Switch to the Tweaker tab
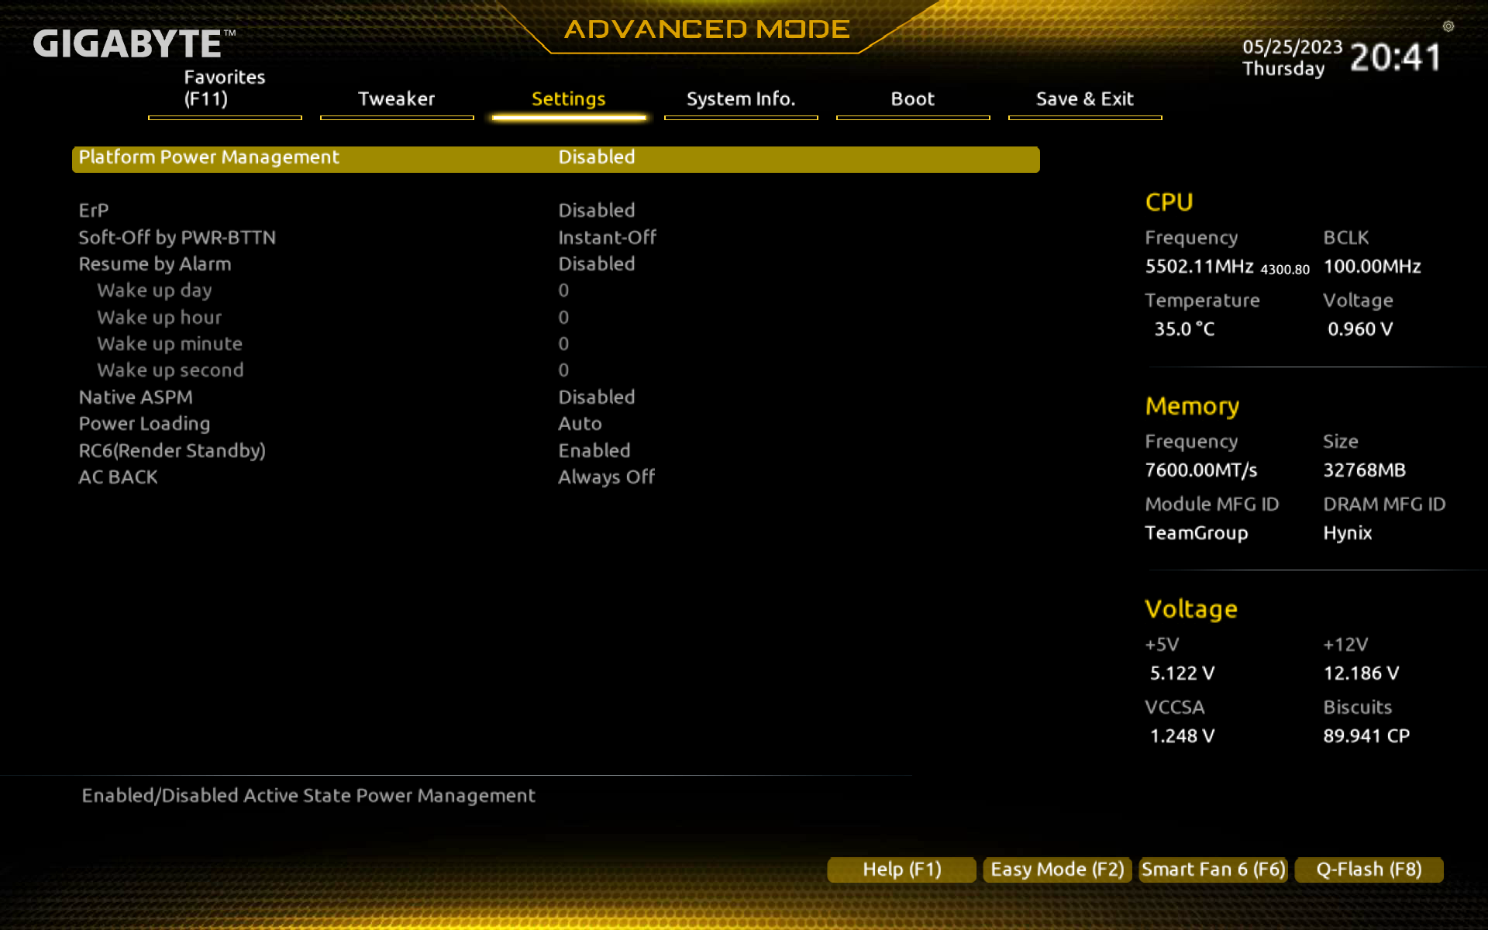 396,99
